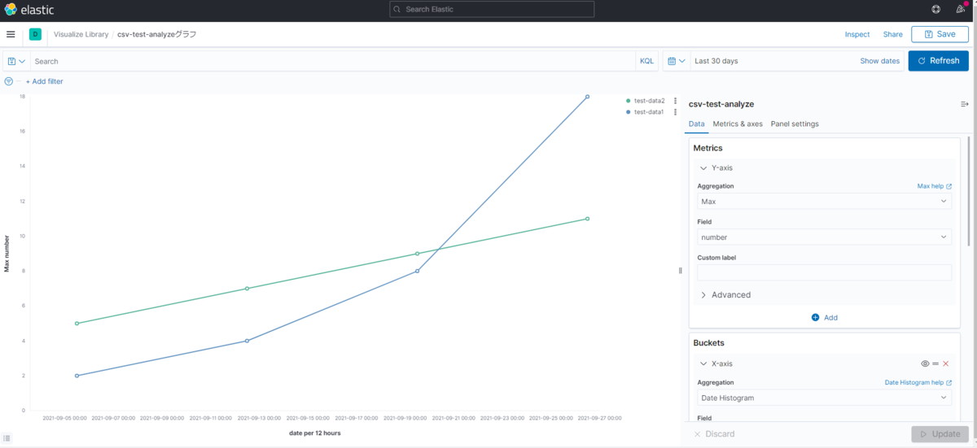The height and width of the screenshot is (448, 977).
Task: Toggle the legend list icon below chart
Action: coord(7,438)
